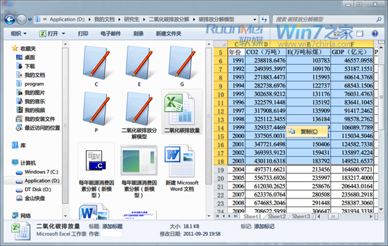Viewport: 388px width, 246px height.
Task: Select the 新建 Microsoft Word 文档 file
Action: coord(182,168)
